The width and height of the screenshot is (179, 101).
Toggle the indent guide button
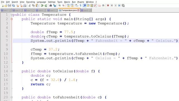(84, 6)
